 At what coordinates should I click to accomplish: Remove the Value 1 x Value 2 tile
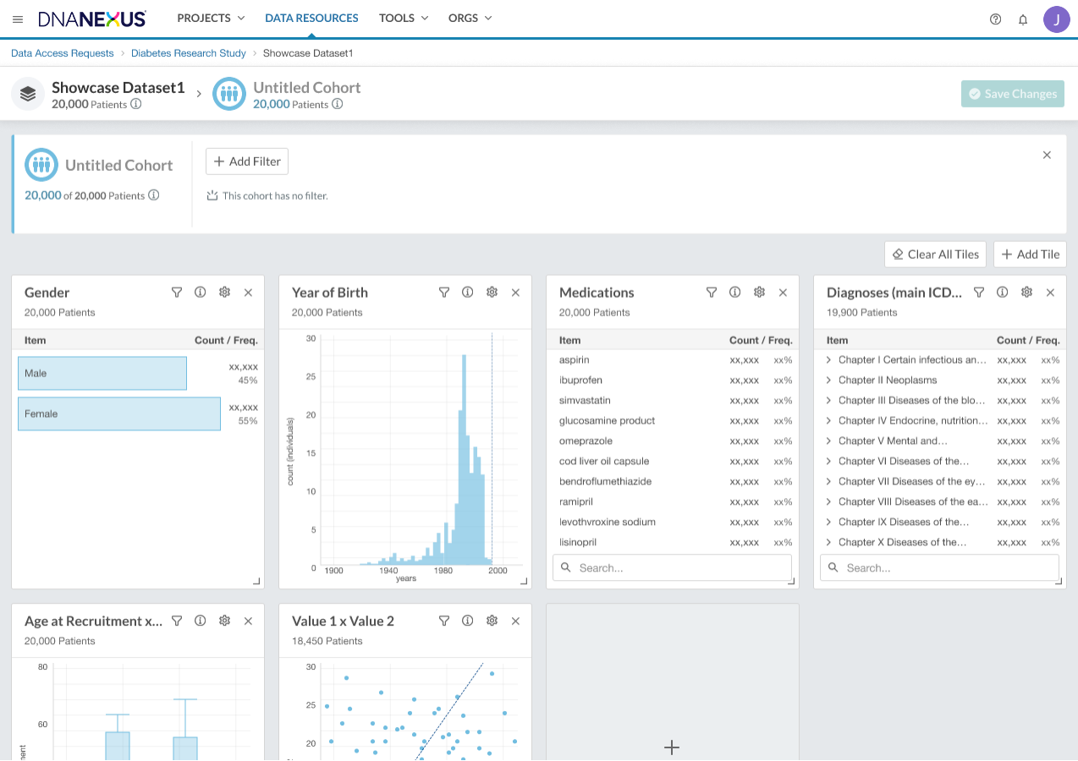coord(515,621)
